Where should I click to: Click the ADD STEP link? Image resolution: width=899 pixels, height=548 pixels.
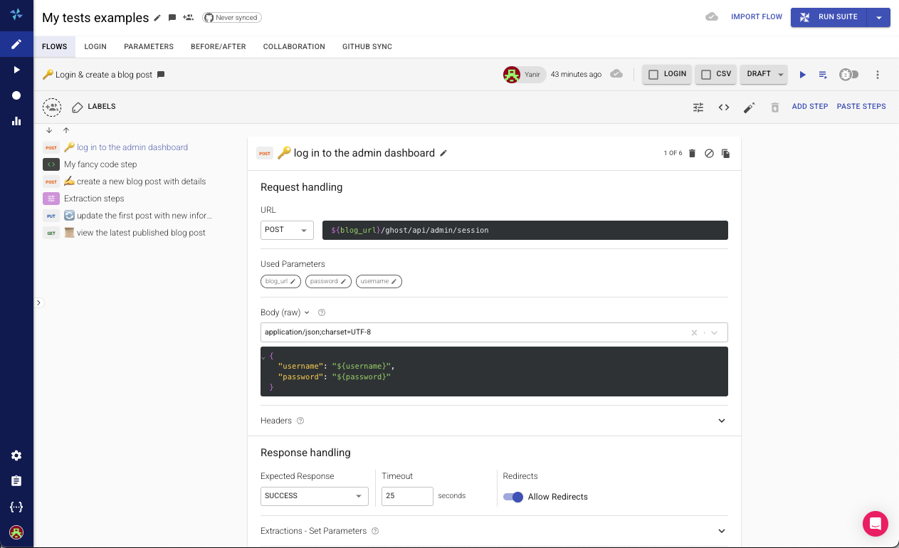[x=810, y=107]
